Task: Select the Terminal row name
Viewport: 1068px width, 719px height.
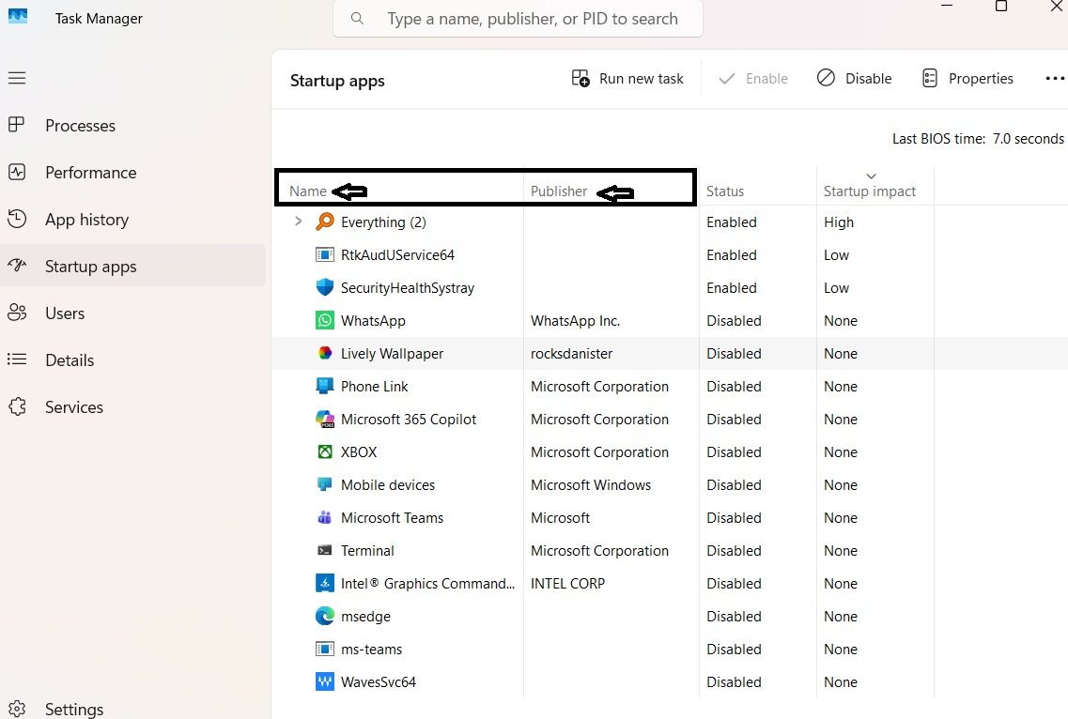Action: [x=367, y=551]
